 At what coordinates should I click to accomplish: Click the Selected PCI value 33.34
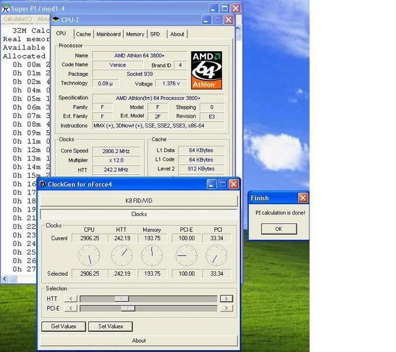coord(216,273)
